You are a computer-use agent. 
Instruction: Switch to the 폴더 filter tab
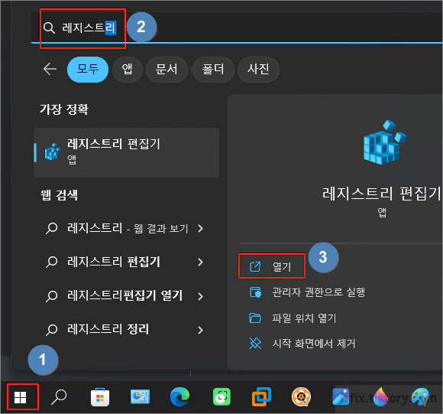(x=213, y=70)
